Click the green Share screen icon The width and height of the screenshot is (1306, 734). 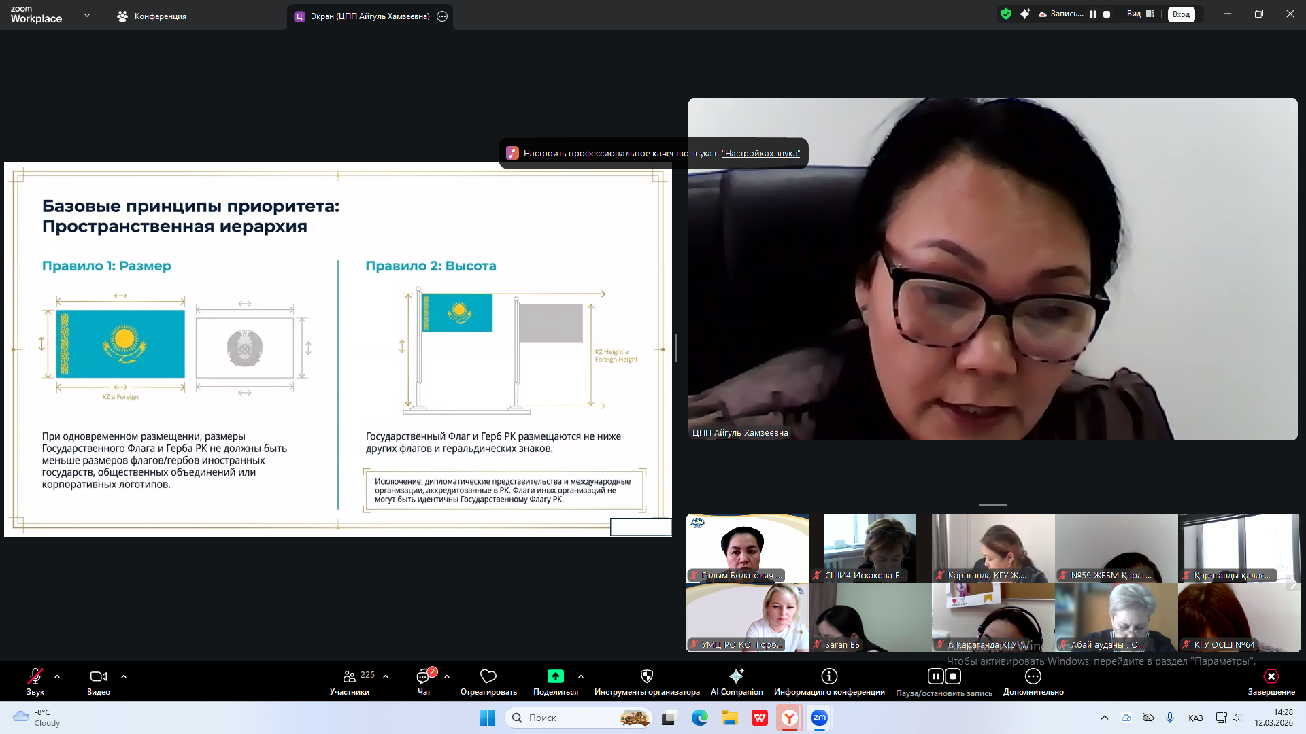(555, 676)
